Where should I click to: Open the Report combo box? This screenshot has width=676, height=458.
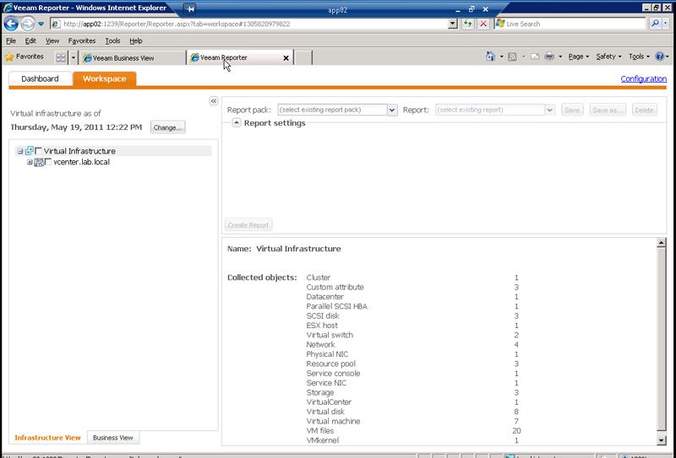(x=495, y=110)
